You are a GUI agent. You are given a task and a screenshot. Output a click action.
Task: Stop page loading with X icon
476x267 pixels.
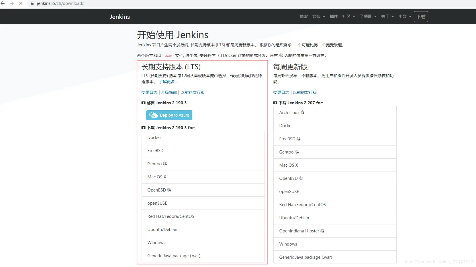pyautogui.click(x=21, y=3)
